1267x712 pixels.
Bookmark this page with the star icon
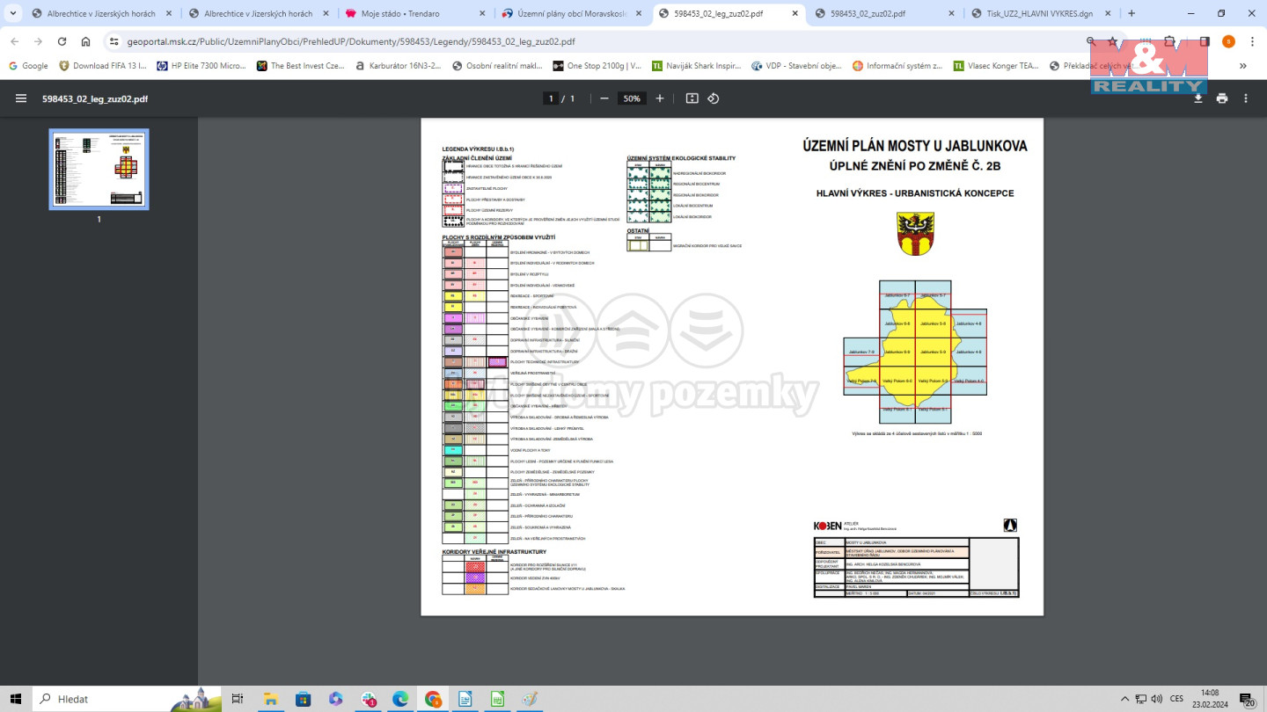coord(1113,41)
